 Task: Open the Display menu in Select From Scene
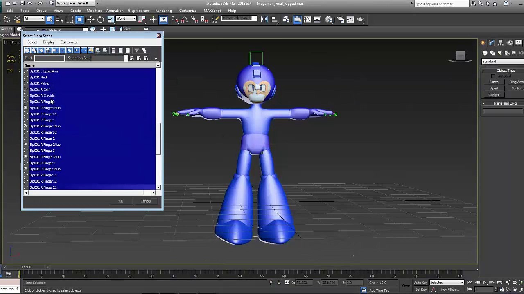[x=48, y=42]
